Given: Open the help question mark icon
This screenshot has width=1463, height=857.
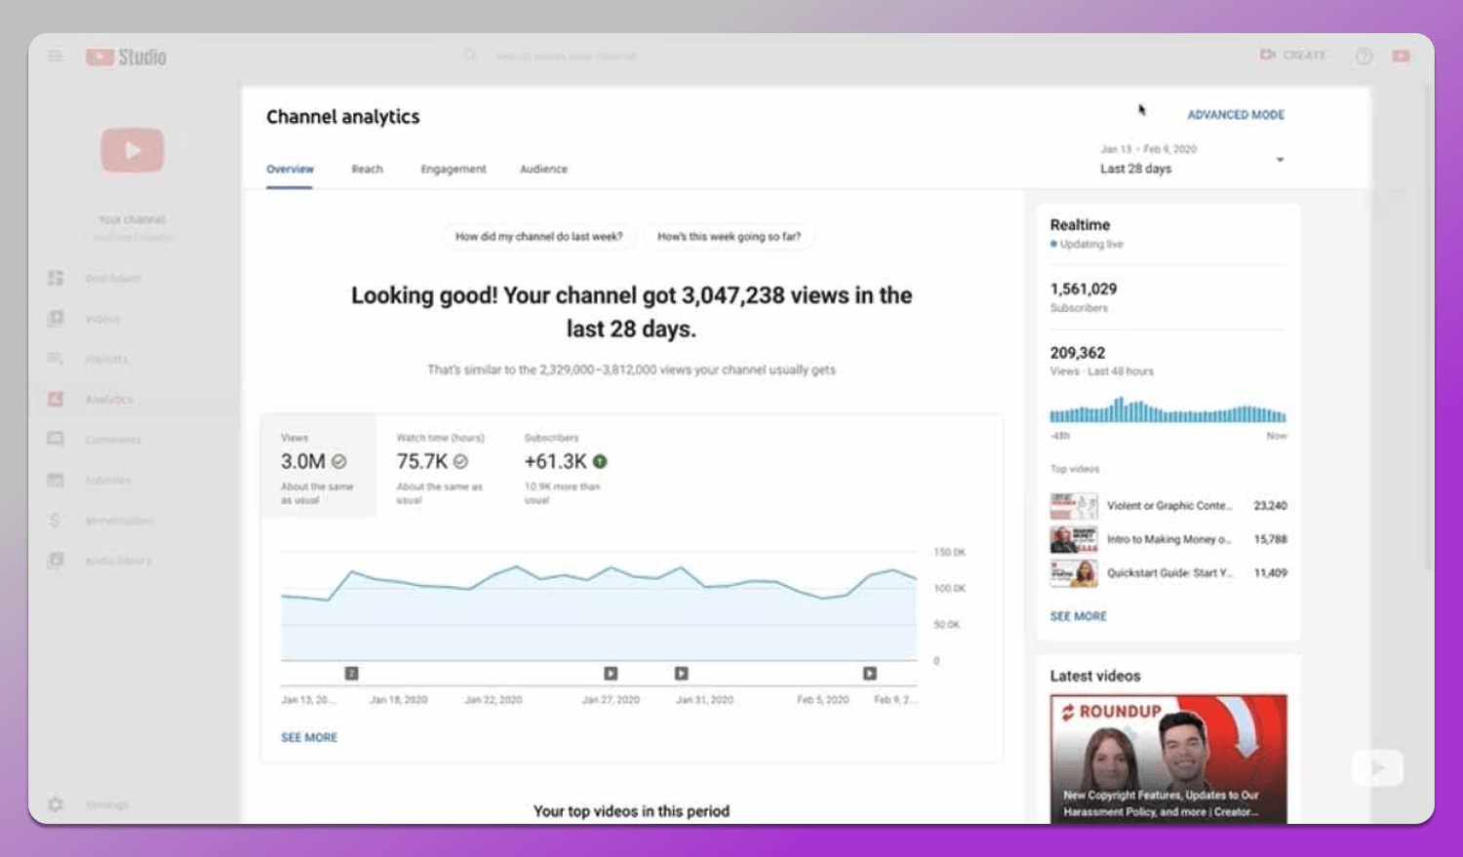Looking at the screenshot, I should pos(1363,55).
